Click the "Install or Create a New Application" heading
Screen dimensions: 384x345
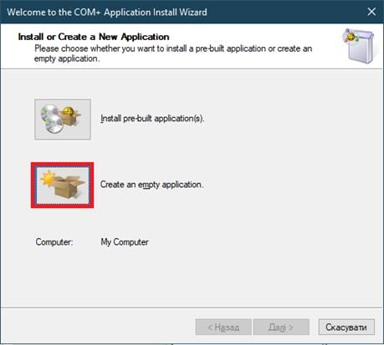[94, 37]
